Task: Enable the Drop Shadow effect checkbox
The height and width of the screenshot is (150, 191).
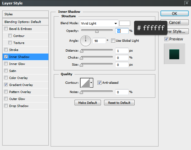Action: tap(6, 106)
